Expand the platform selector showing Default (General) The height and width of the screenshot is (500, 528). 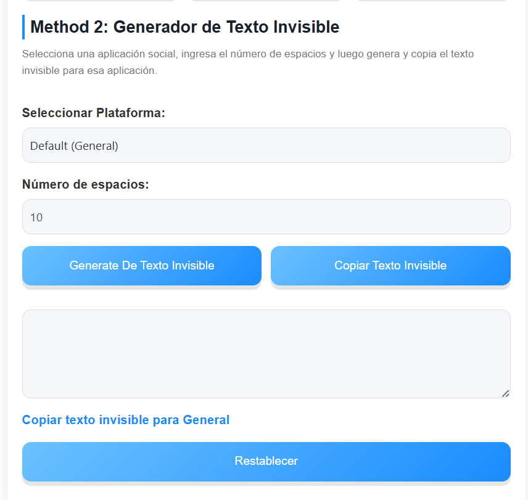(266, 145)
